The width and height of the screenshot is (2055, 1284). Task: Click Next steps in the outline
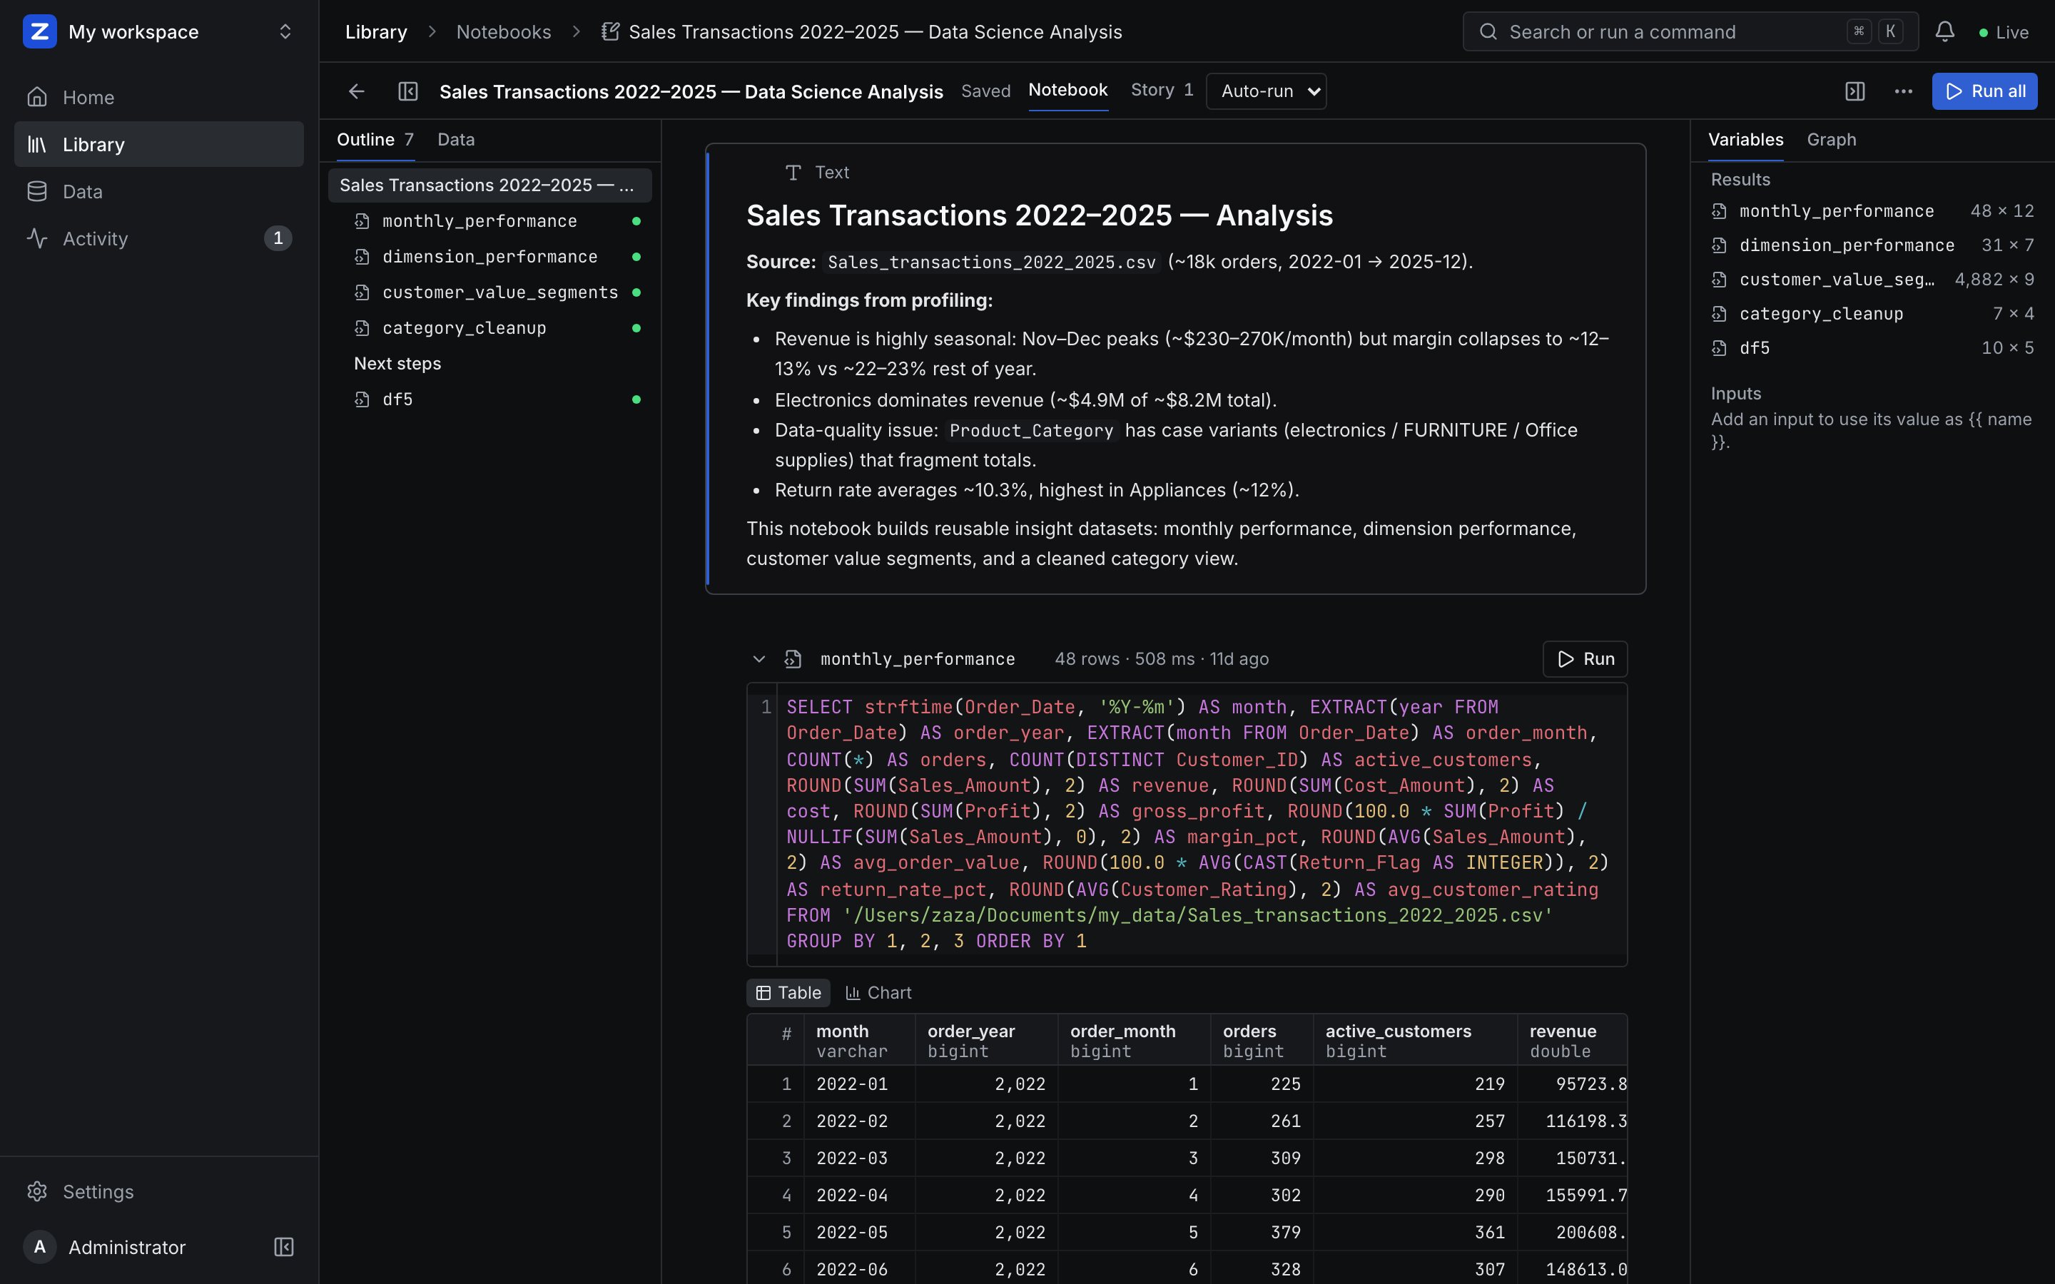click(490, 364)
